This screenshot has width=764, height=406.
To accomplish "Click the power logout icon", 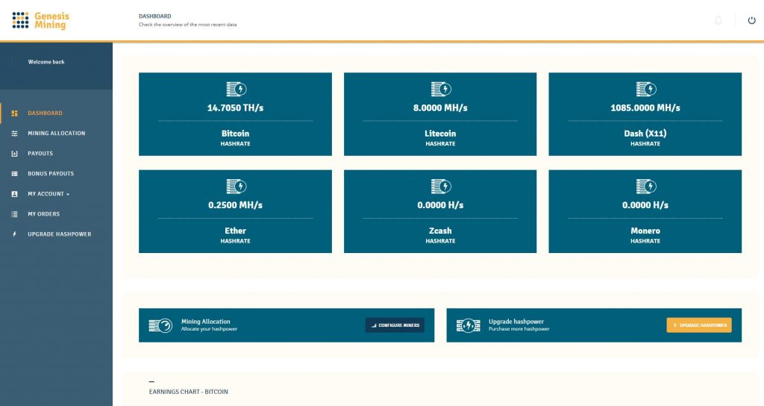I will click(752, 20).
